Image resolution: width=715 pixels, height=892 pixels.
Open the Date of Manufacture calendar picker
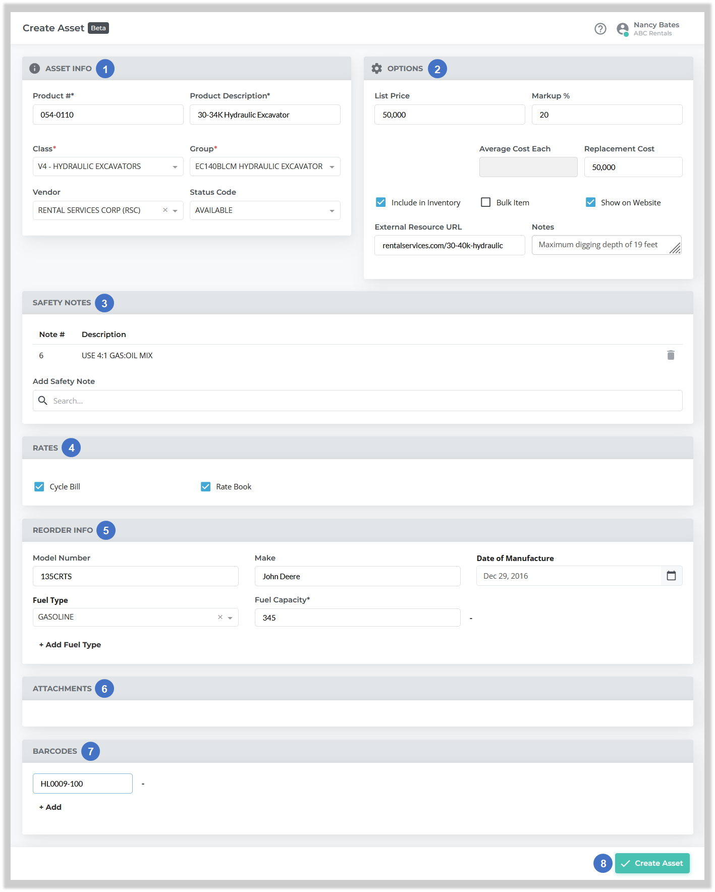coord(671,576)
